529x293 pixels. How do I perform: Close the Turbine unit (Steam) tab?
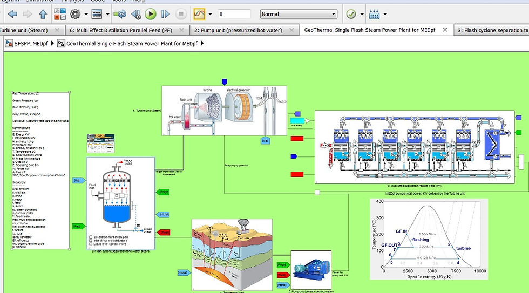coord(57,30)
